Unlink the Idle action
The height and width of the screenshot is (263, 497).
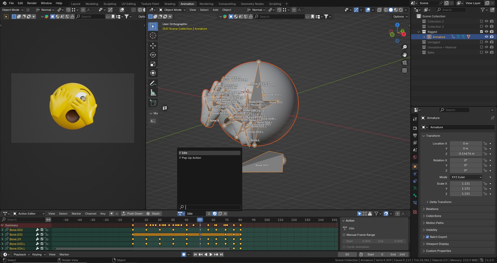coord(225,214)
